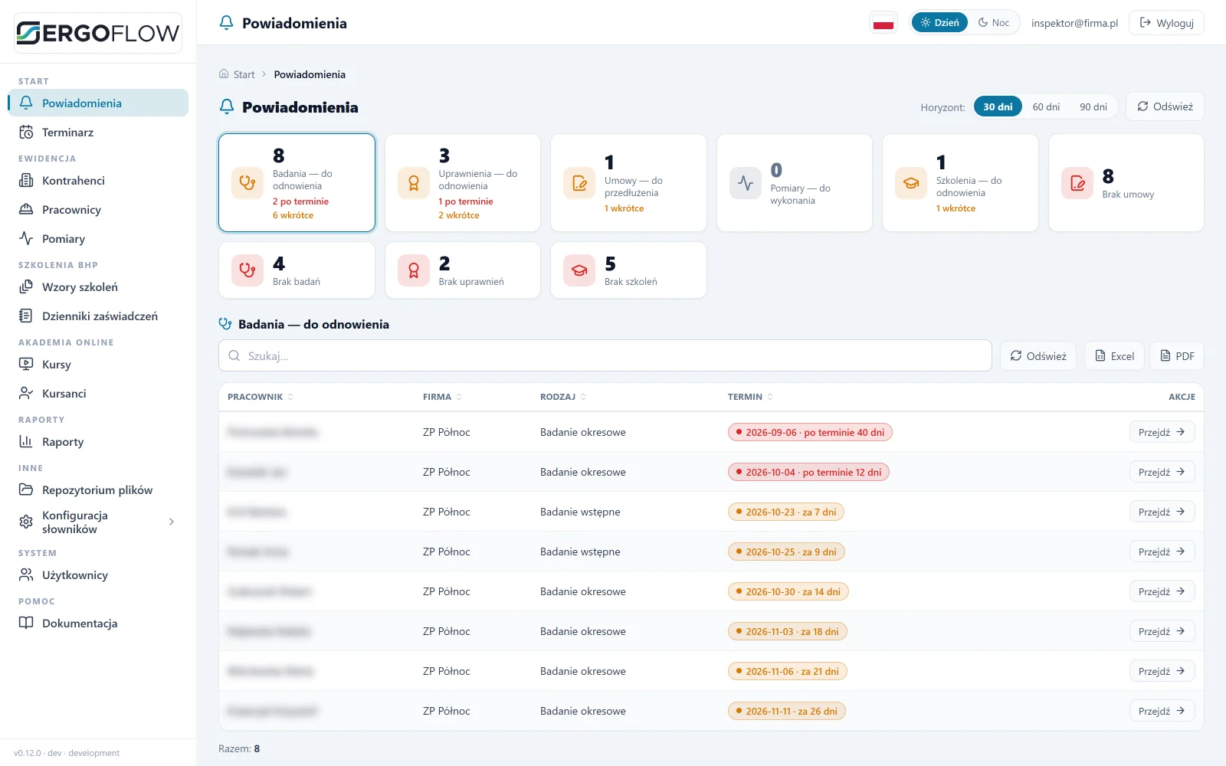The height and width of the screenshot is (766, 1226).
Task: Open the Kontrahenci building icon
Action: tap(26, 180)
